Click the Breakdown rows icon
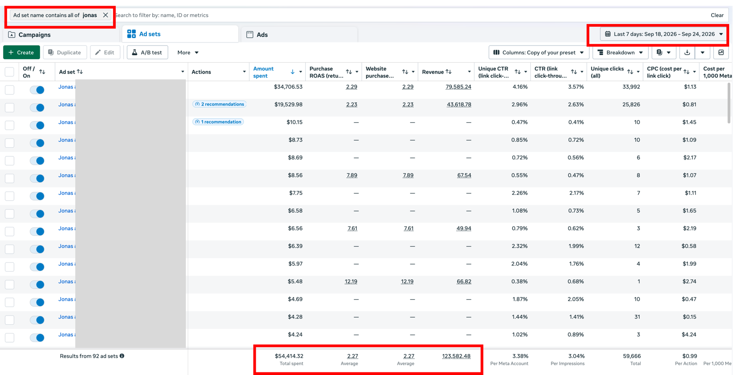Screen dimensions: 737x375 coord(600,52)
